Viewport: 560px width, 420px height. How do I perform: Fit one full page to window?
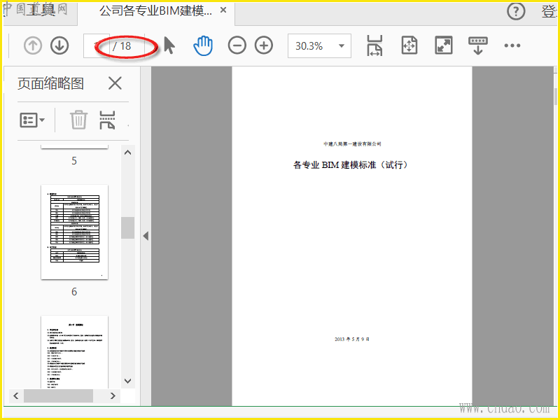409,45
